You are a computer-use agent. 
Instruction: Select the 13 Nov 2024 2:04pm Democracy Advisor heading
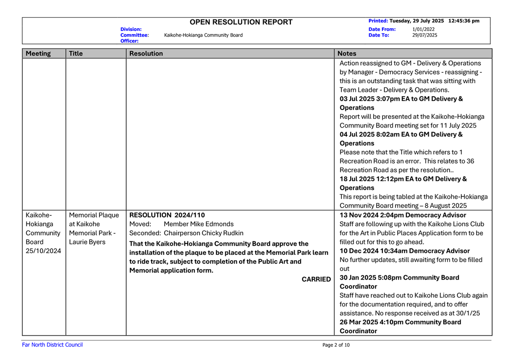point(403,215)
